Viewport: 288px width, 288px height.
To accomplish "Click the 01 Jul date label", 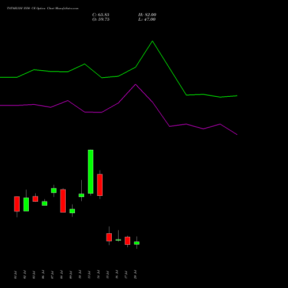I will [16, 275].
